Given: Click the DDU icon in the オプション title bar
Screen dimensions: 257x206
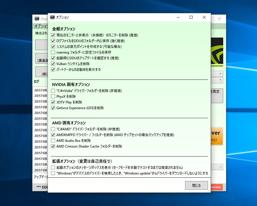Looking at the screenshot, I should pos(52,17).
